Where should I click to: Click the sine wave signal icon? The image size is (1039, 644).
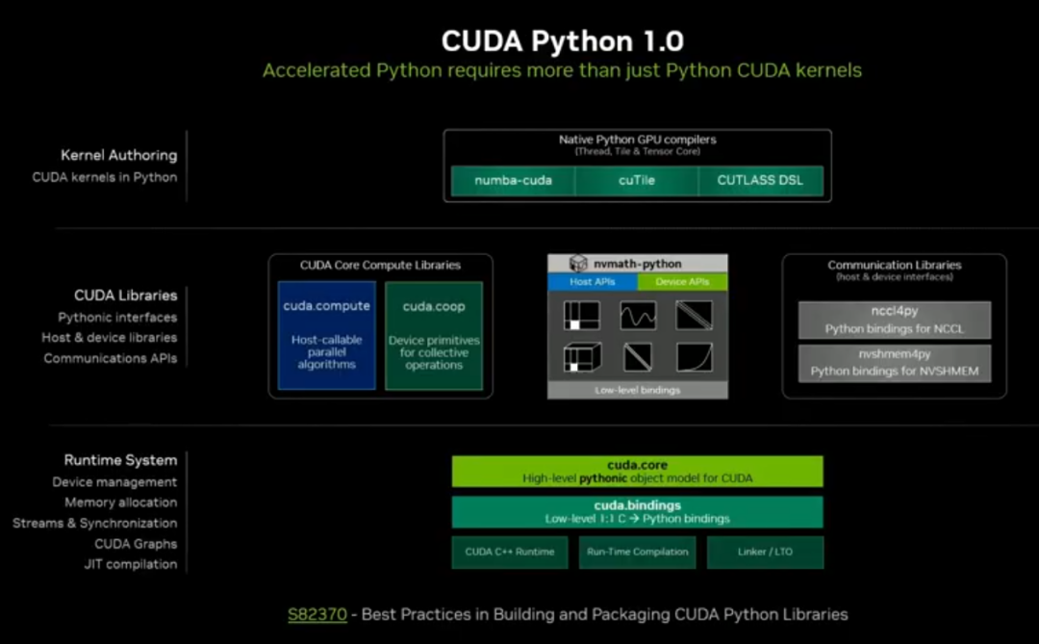tap(638, 315)
